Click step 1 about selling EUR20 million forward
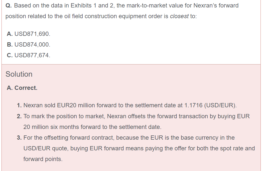 pos(127,105)
